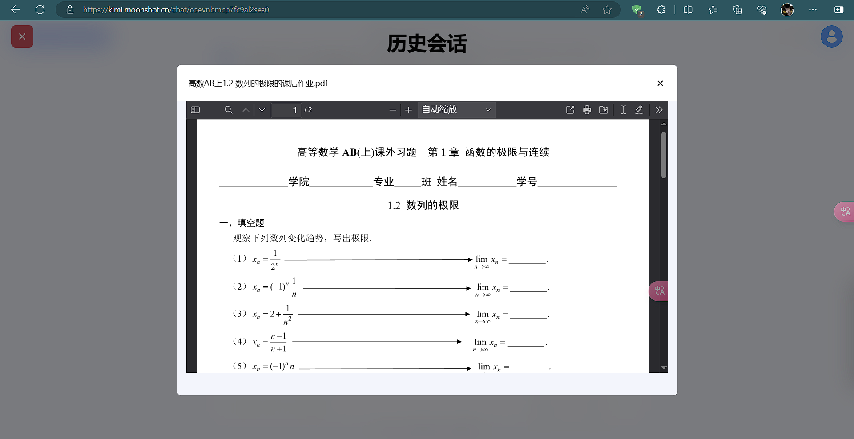Open split screen view
Image resolution: width=854 pixels, height=439 pixels.
point(688,10)
